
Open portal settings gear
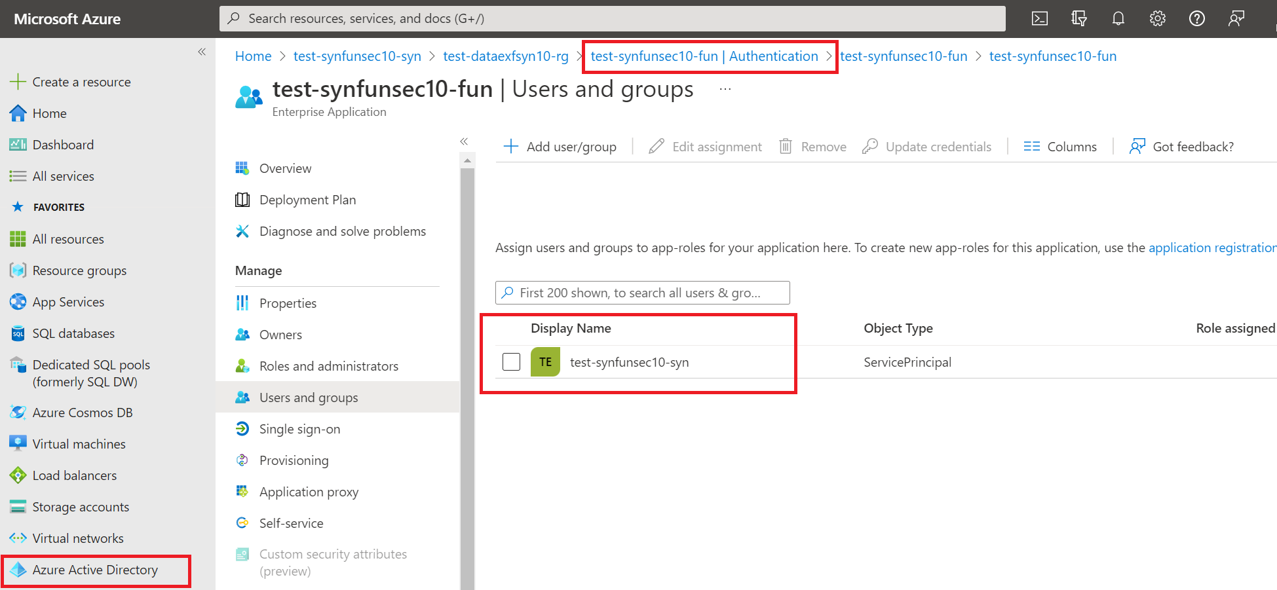(x=1158, y=18)
